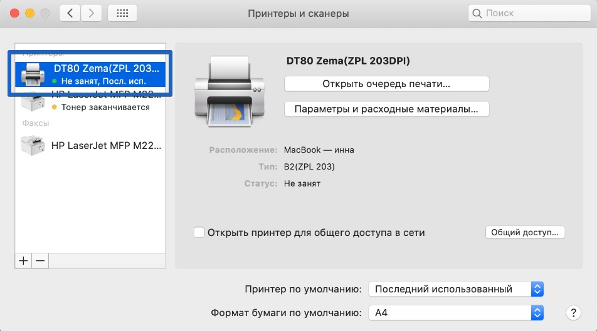Open the default paper size dropdown
The image size is (597, 331).
click(x=455, y=312)
